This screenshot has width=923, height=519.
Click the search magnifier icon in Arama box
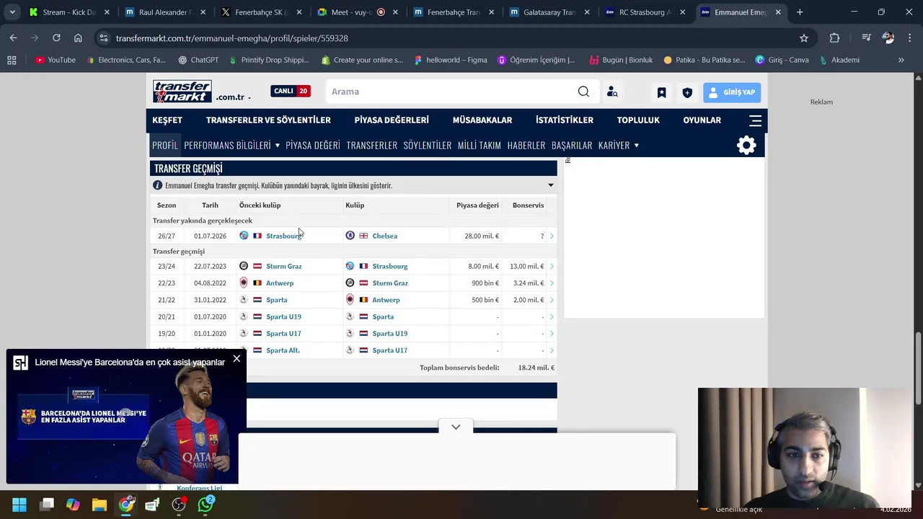click(x=583, y=92)
